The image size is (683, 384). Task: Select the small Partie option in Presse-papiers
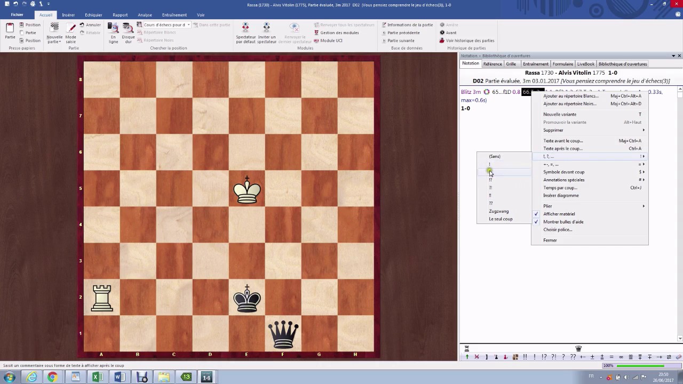coord(28,33)
